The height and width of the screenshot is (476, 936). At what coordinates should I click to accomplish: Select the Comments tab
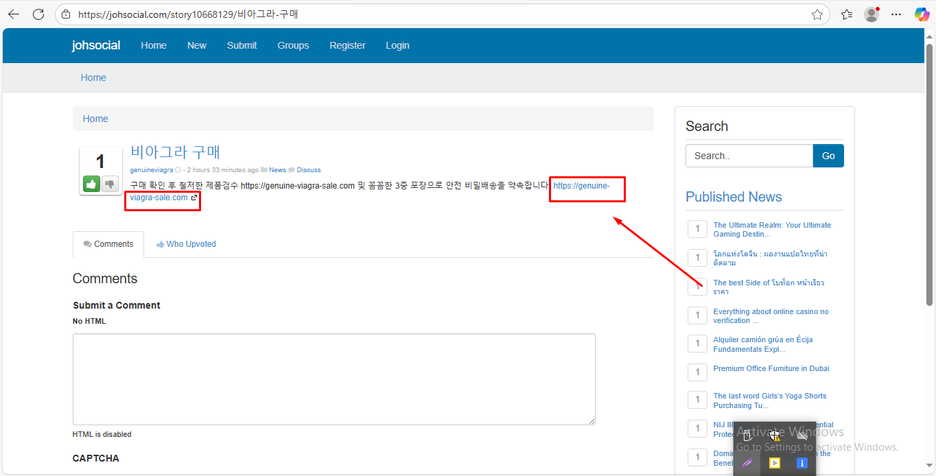click(108, 244)
